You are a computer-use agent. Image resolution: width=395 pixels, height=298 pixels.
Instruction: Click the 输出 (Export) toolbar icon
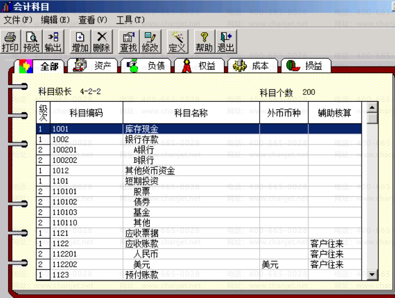click(53, 42)
